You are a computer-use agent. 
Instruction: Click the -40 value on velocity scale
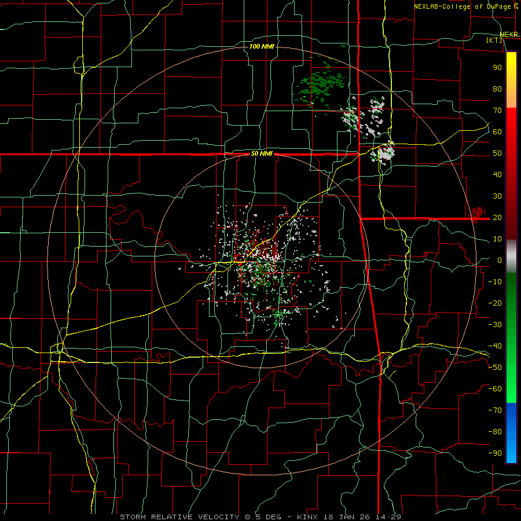[495, 346]
